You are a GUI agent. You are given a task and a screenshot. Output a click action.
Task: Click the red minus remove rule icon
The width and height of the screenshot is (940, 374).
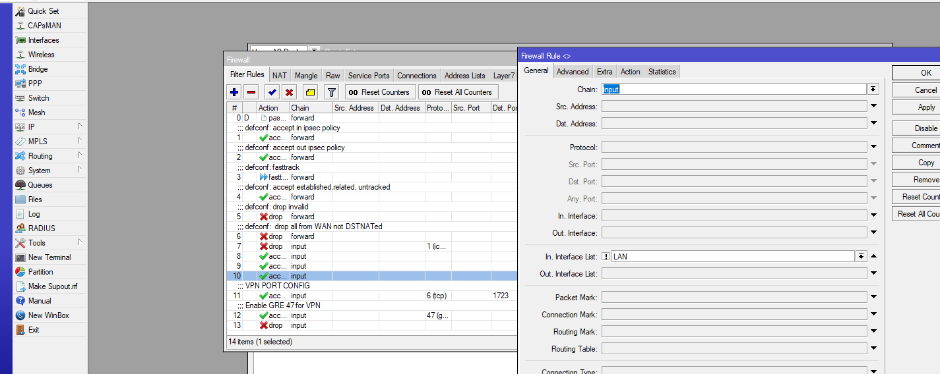(x=251, y=92)
